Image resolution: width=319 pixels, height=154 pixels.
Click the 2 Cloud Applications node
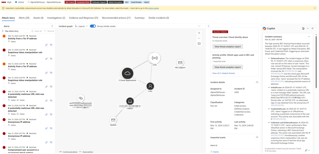click(x=127, y=73)
